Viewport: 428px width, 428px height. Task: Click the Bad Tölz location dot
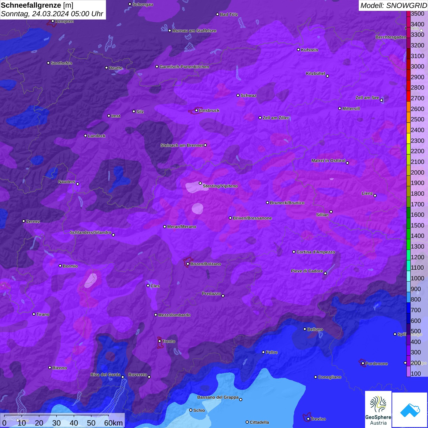point(217,14)
